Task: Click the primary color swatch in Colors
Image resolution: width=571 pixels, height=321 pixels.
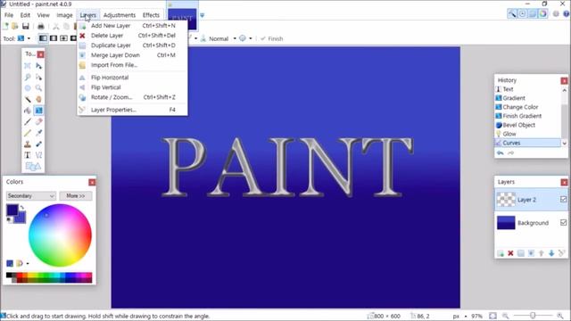Action: 12,210
